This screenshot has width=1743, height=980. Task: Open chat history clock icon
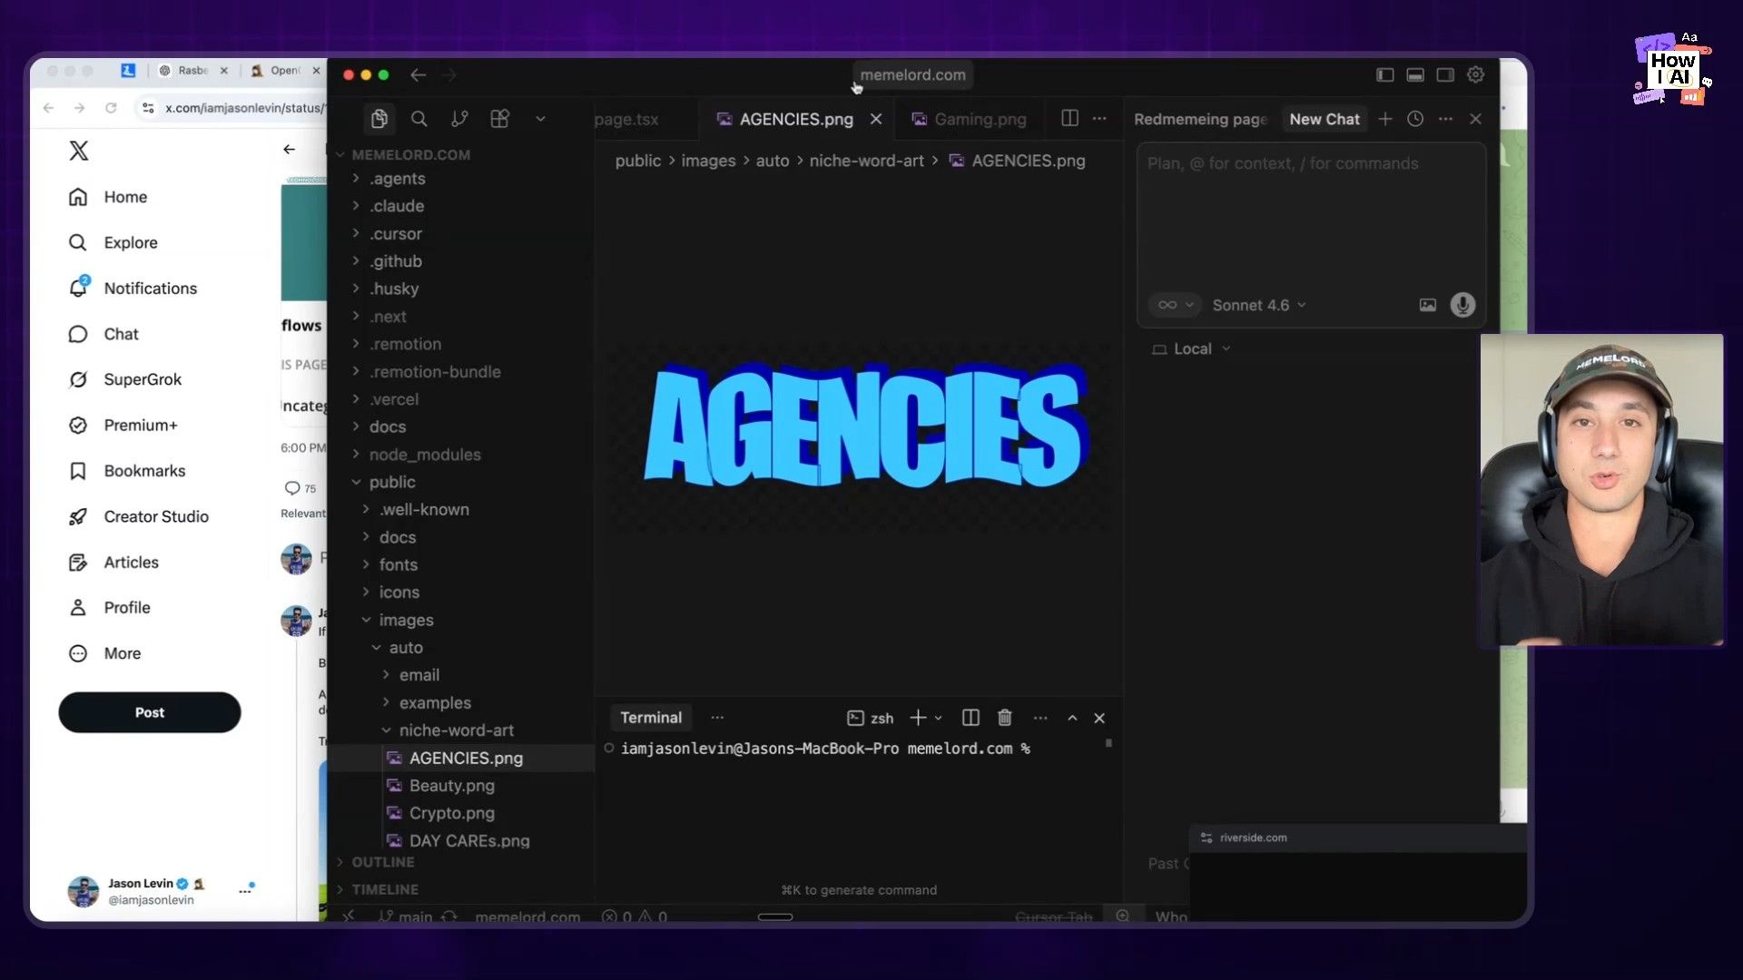(1415, 119)
